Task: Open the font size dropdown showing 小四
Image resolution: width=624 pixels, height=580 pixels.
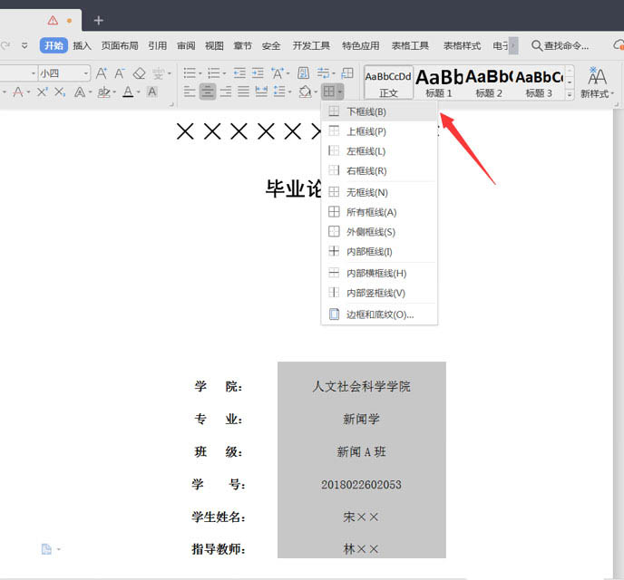Action: pyautogui.click(x=63, y=73)
